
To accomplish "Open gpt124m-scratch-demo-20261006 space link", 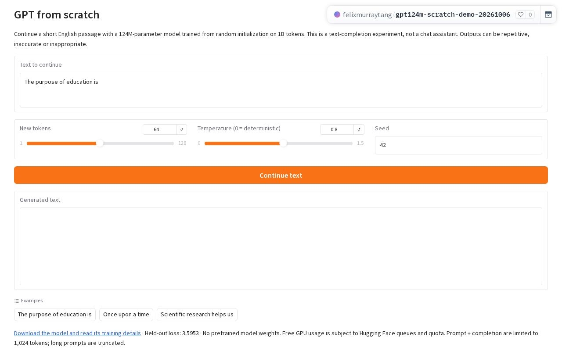I will [453, 14].
